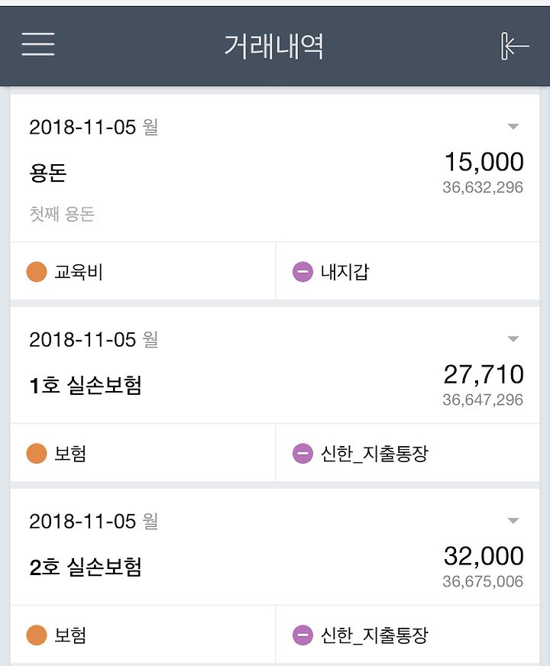The image size is (550, 666).
Task: Tap the orange dot on 2호 실손보험's 보험 category
Action: pos(37,635)
